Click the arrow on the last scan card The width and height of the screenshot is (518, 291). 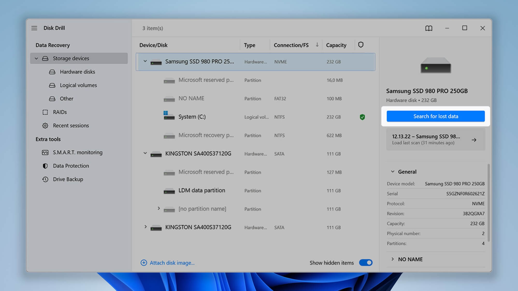pos(474,140)
